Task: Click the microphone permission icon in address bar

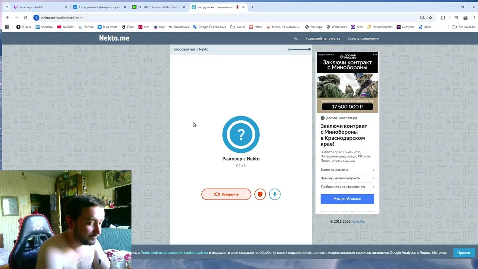Action: coord(36,18)
